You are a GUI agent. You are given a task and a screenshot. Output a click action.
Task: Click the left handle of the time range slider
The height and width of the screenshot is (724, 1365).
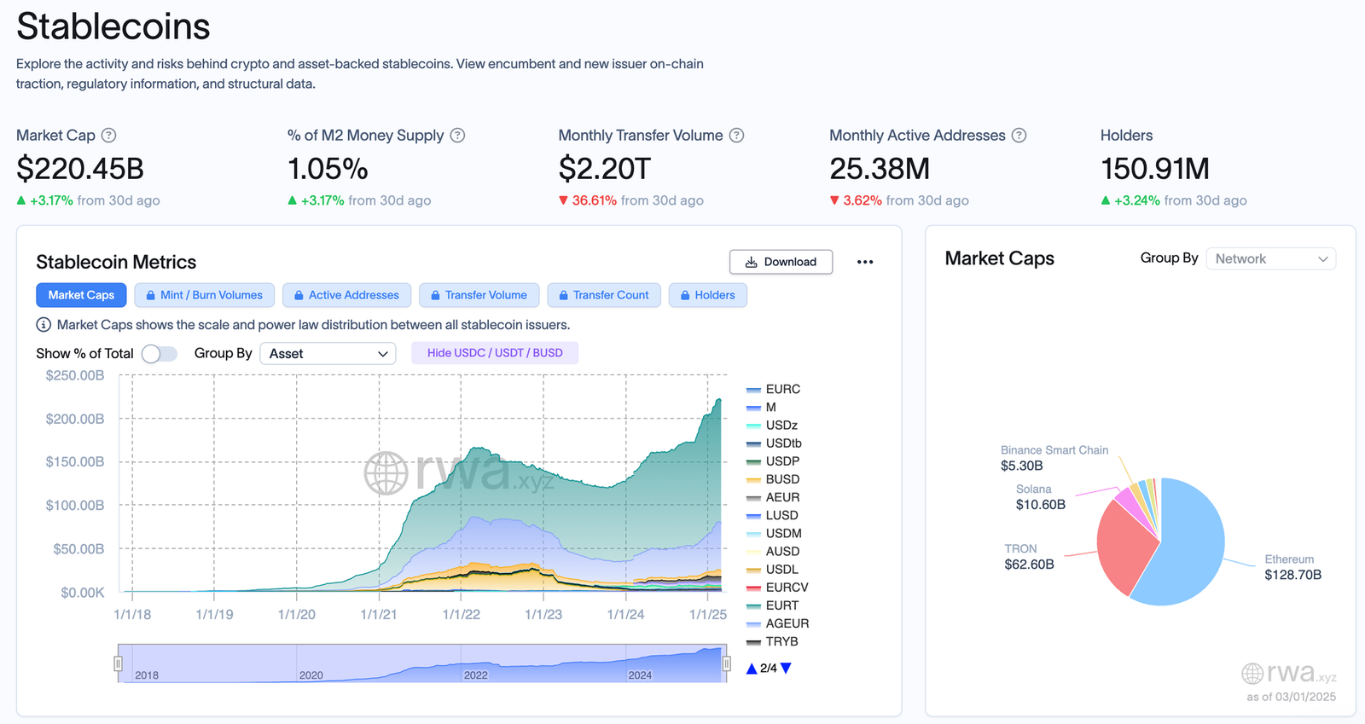tap(119, 663)
